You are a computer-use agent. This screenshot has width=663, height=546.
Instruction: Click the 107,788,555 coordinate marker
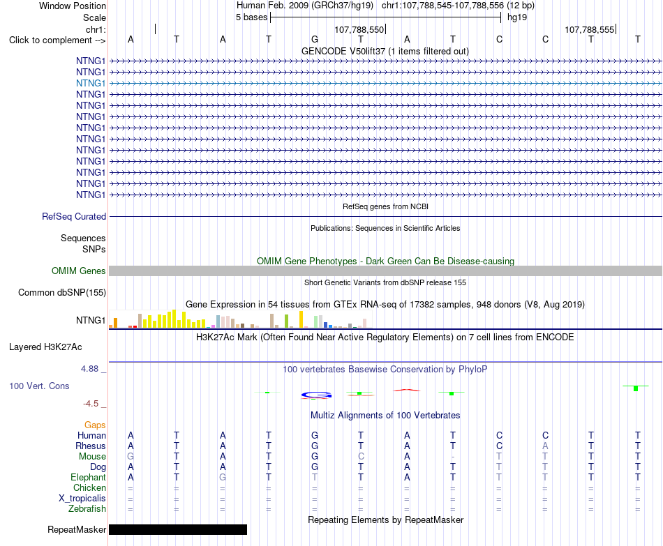point(590,29)
